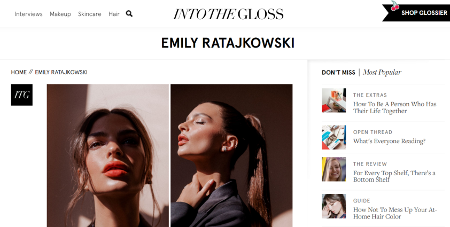Image resolution: width=450 pixels, height=227 pixels.
Task: Open the search magnifier icon
Action: point(129,14)
